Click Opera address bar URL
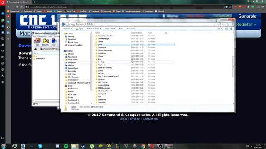The image size is (266, 149). [x=48, y=7]
